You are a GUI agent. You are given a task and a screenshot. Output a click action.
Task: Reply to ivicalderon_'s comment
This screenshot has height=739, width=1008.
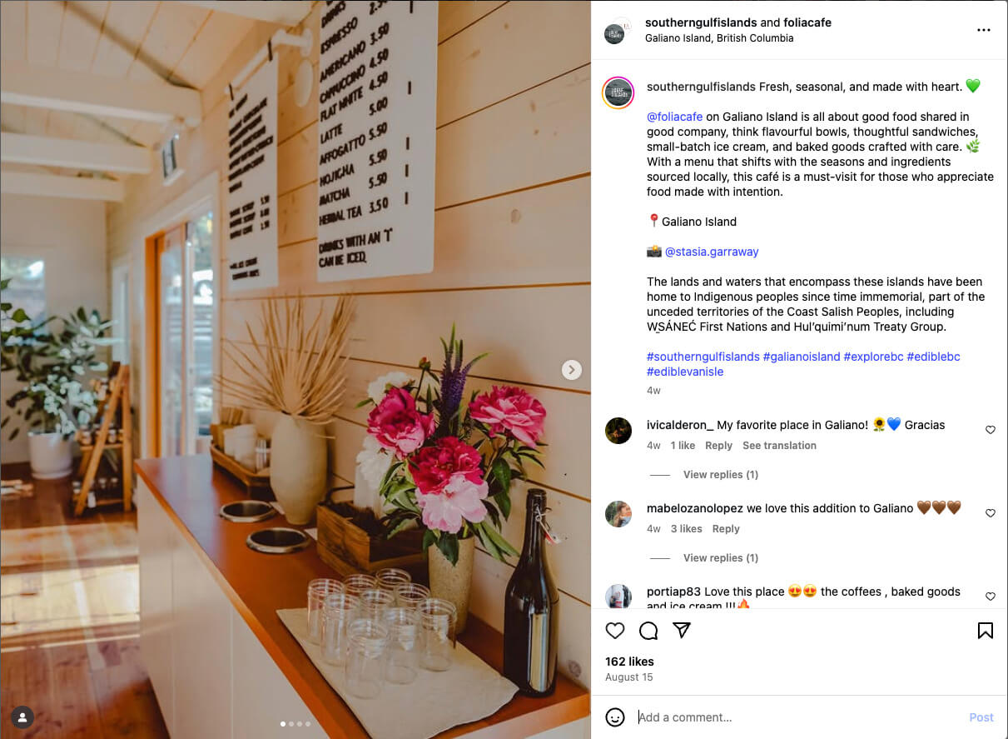tap(718, 446)
